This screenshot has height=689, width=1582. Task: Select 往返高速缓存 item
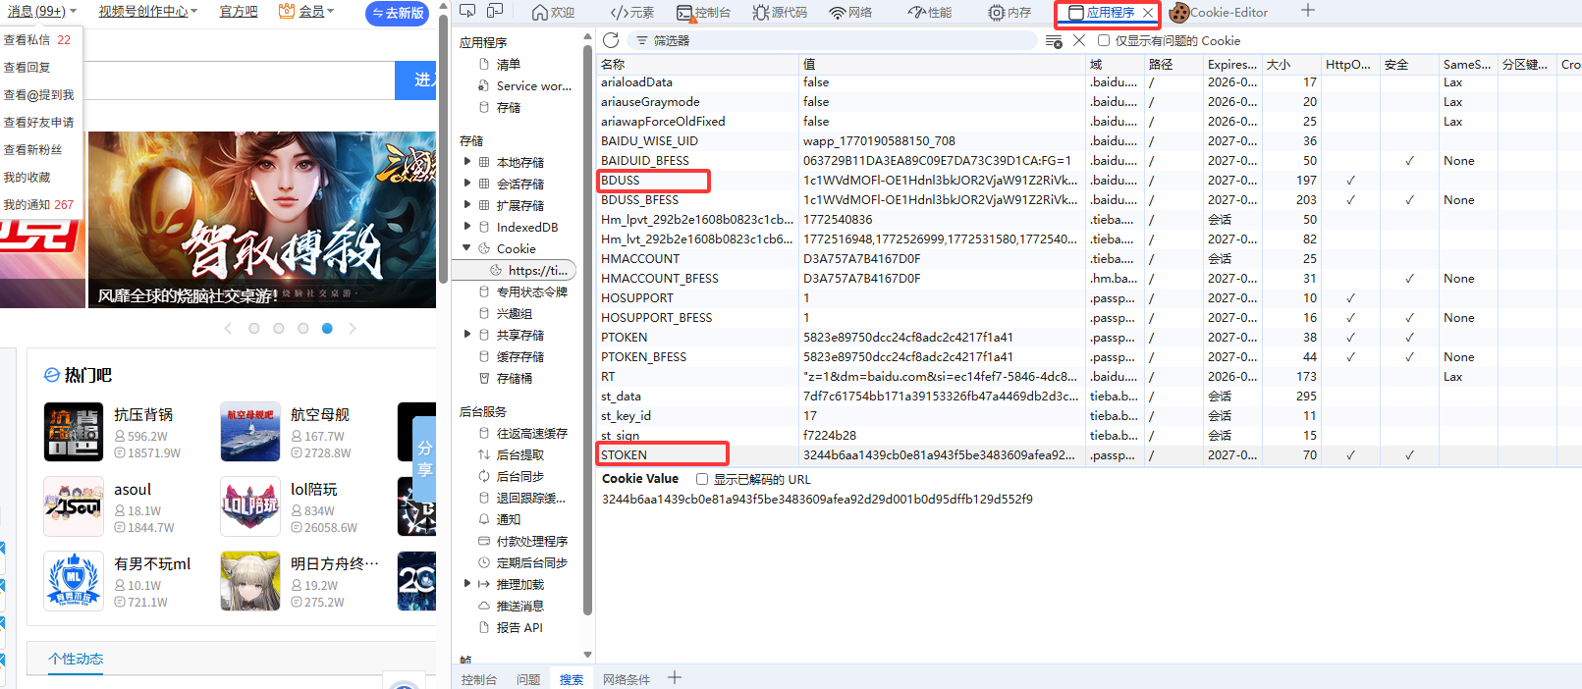click(531, 433)
